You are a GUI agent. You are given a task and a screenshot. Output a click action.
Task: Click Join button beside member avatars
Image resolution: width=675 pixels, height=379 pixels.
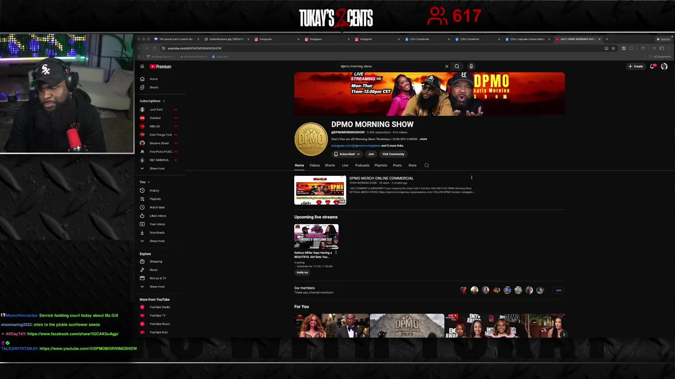click(x=558, y=290)
